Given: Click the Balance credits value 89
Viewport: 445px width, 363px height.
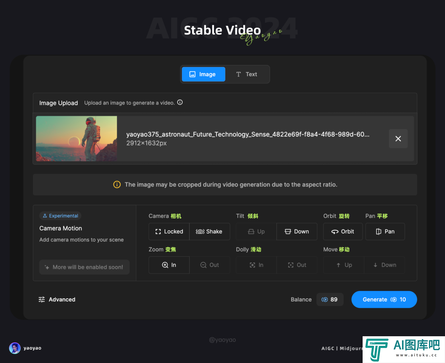Looking at the screenshot, I should tap(330, 300).
